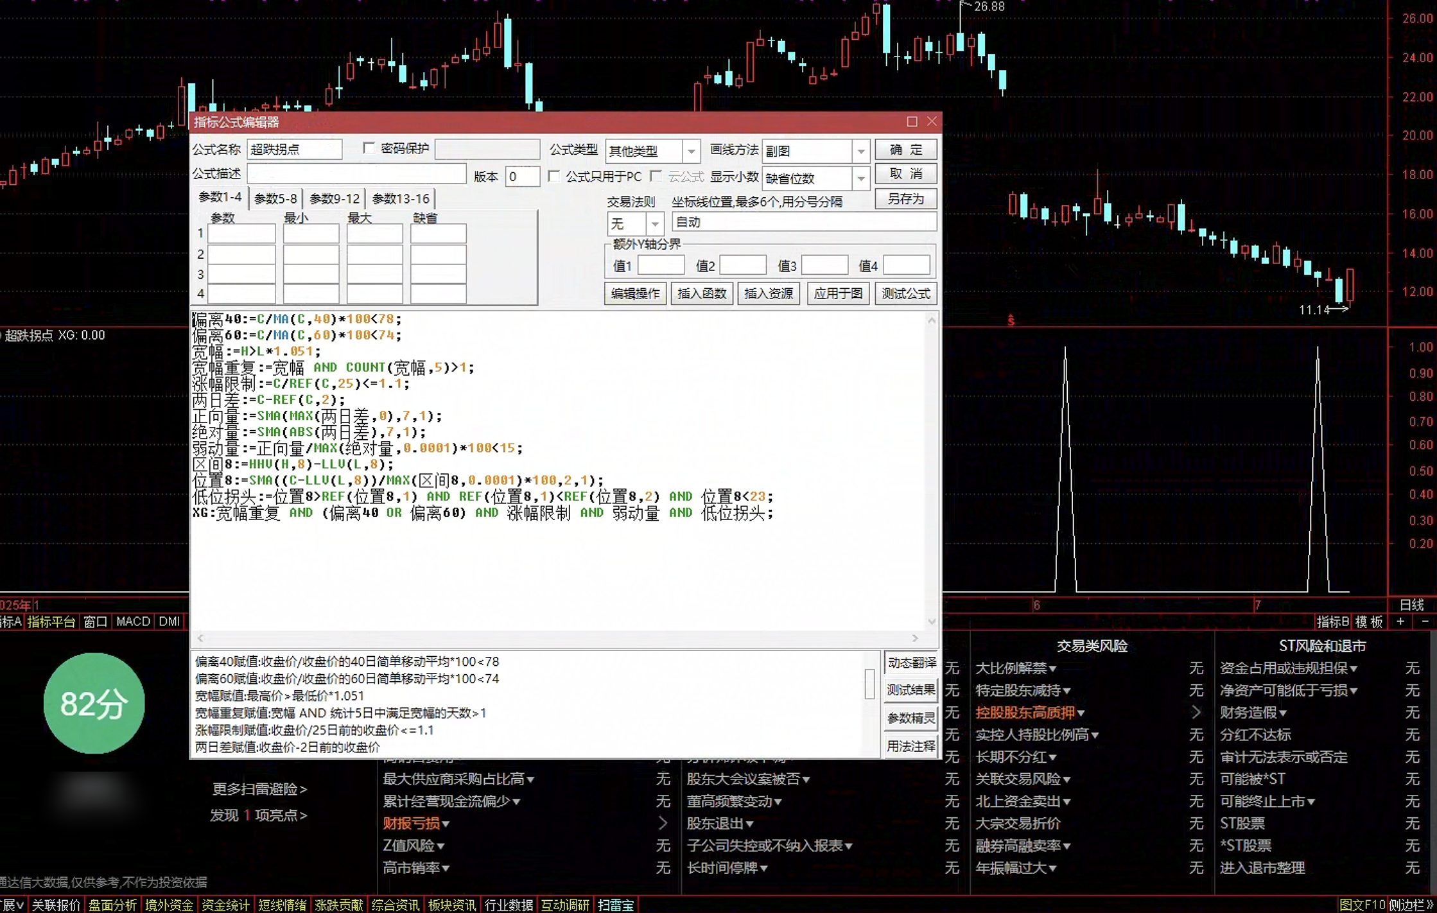Open the 公式类型 dropdown
The image size is (1437, 913).
691,152
